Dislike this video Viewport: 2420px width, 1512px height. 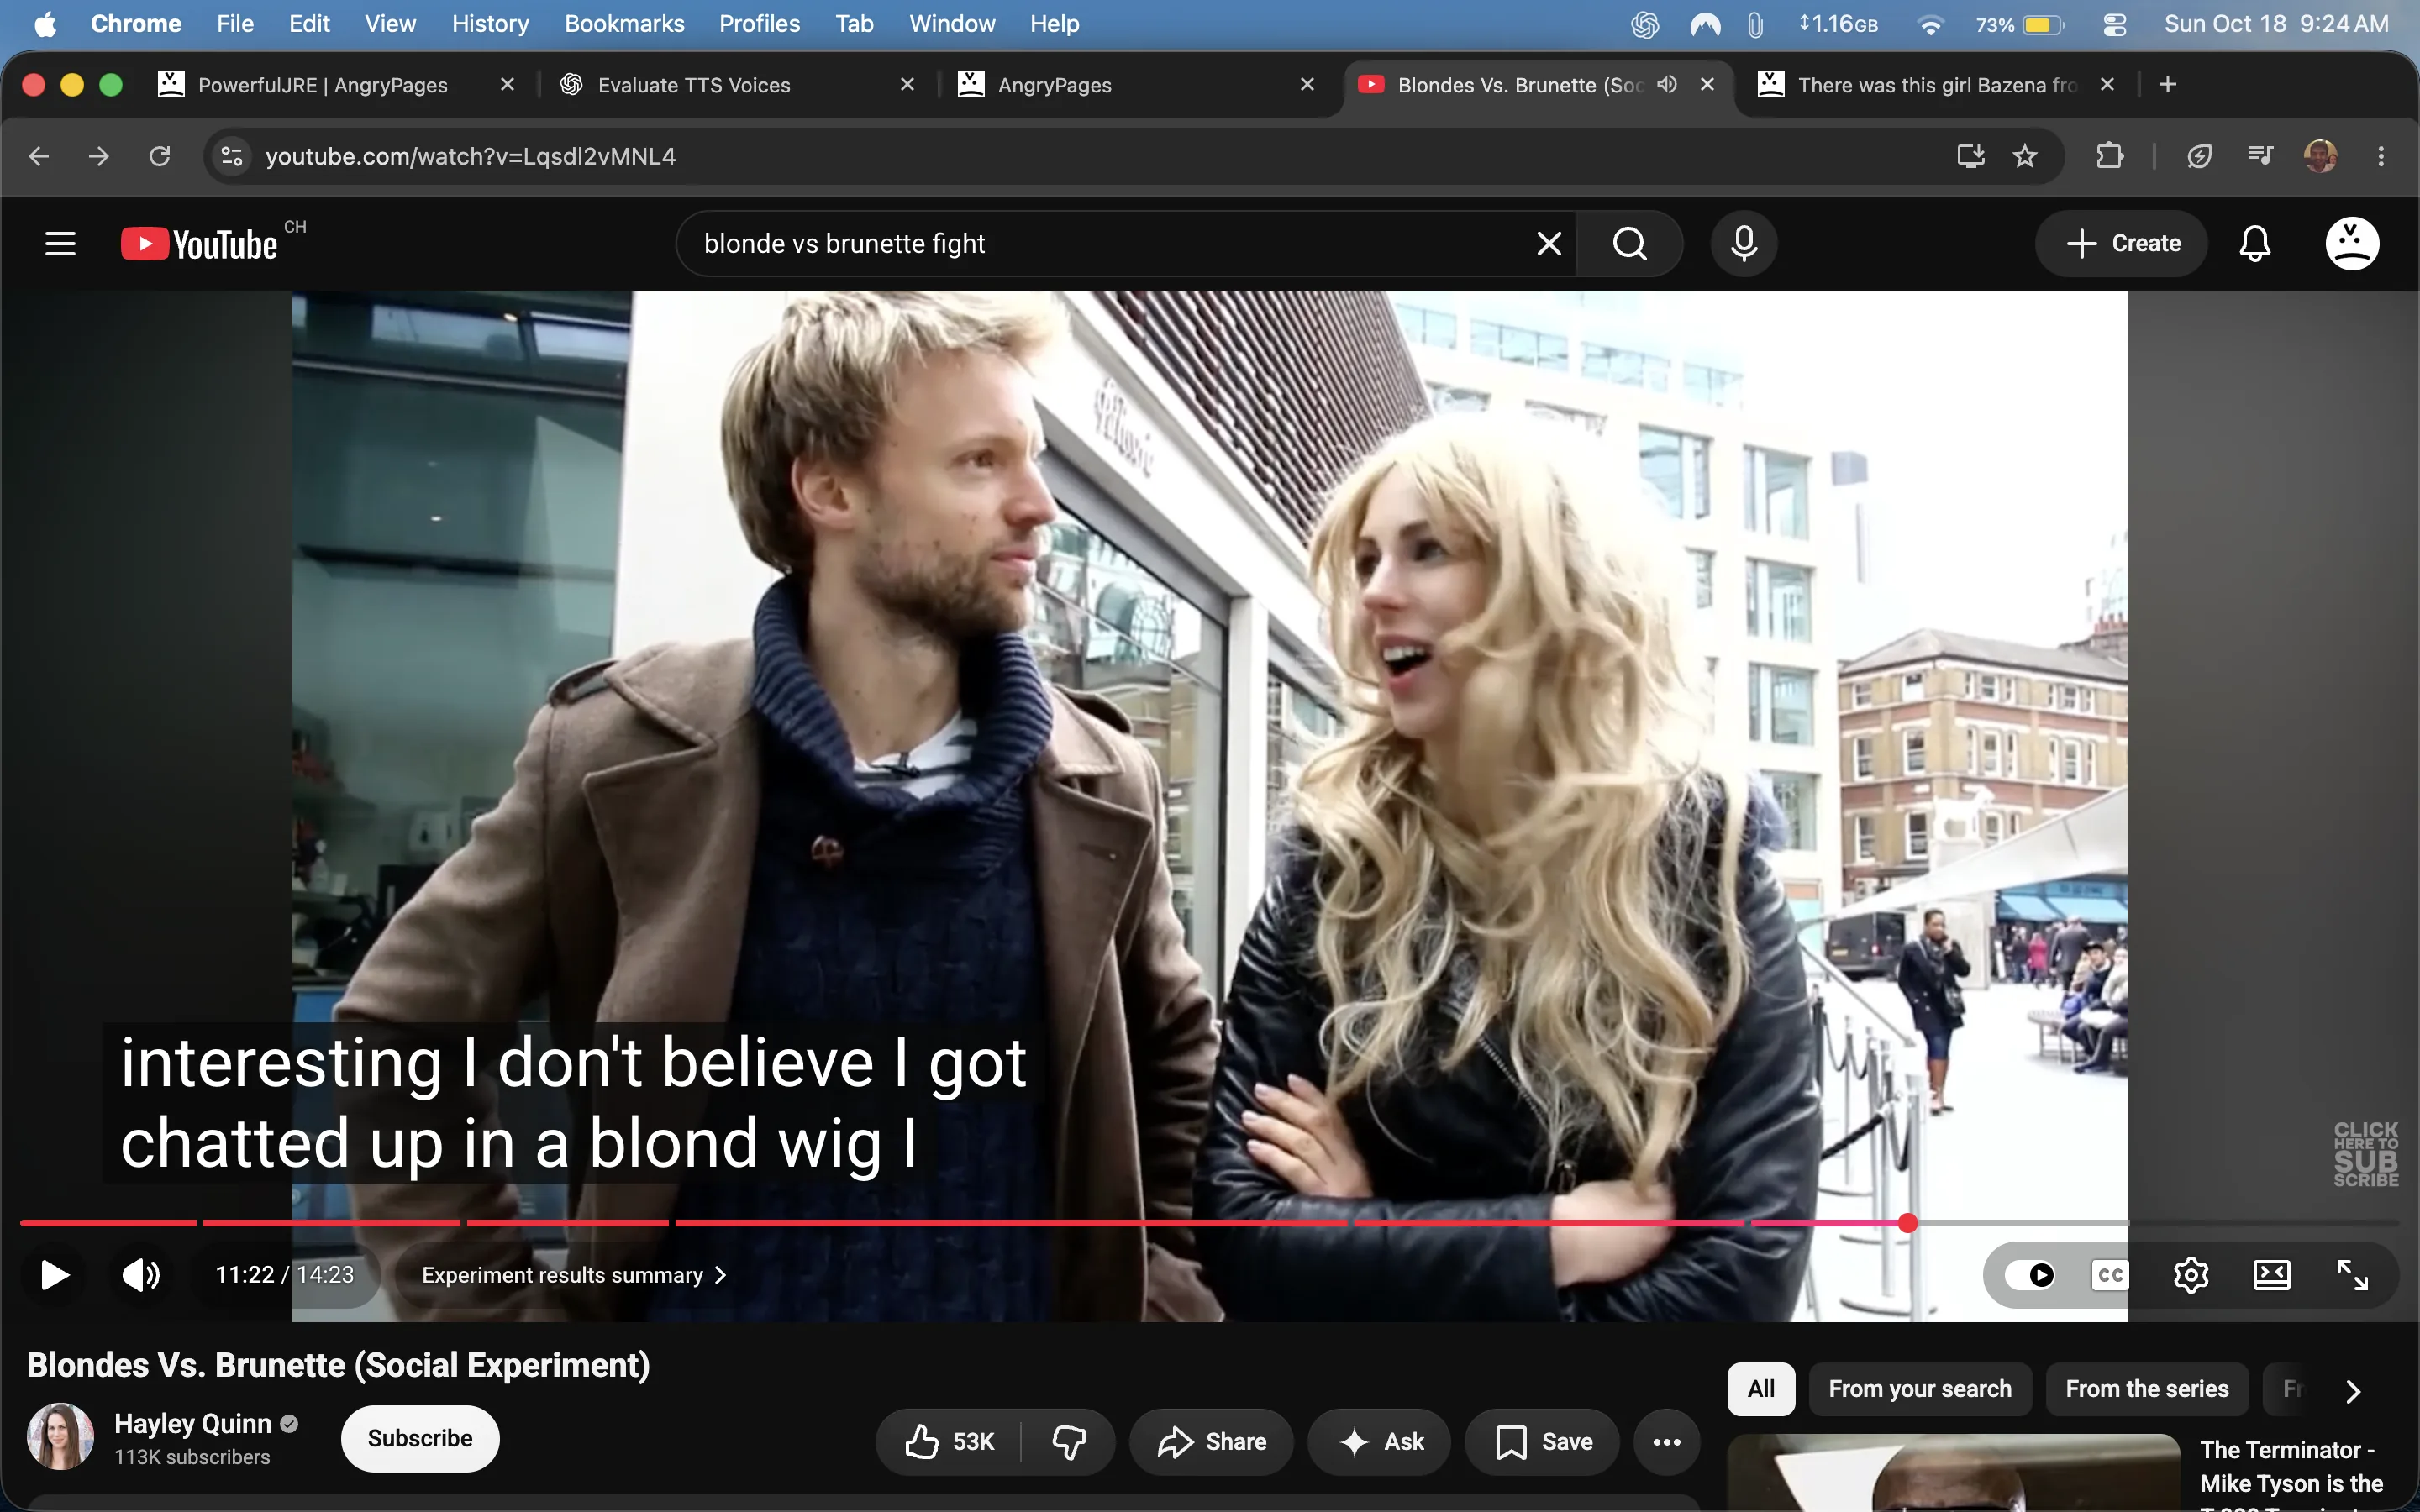pyautogui.click(x=1068, y=1441)
